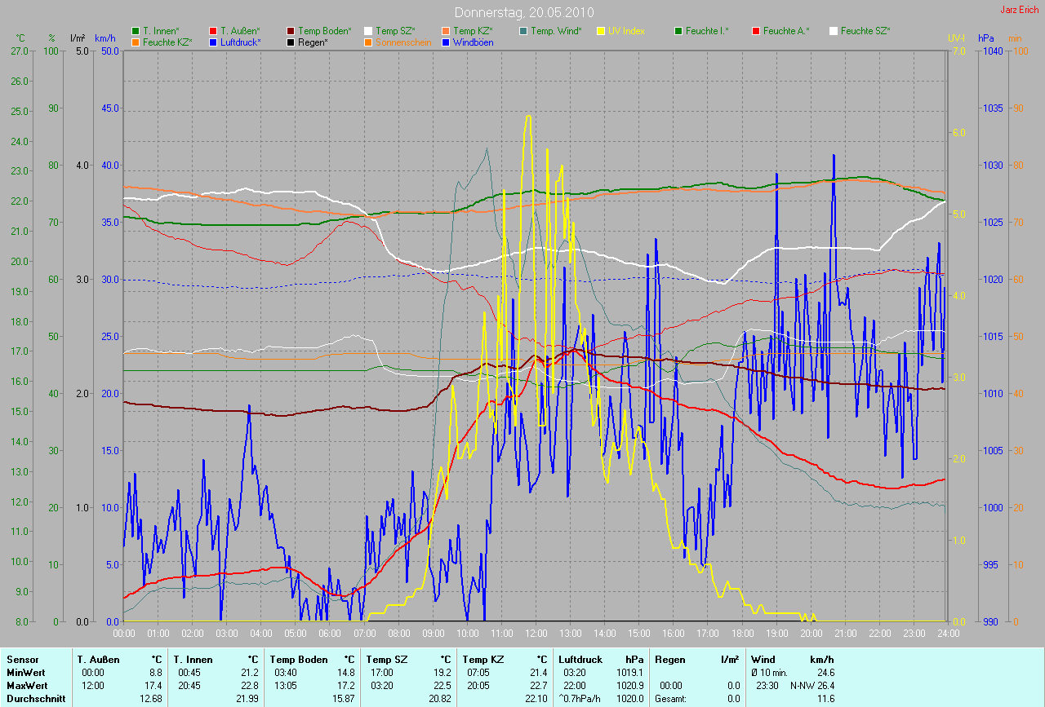Click the chart title Donnerstag, 20.05.2010
Screen dimensions: 1045x707
click(x=523, y=12)
